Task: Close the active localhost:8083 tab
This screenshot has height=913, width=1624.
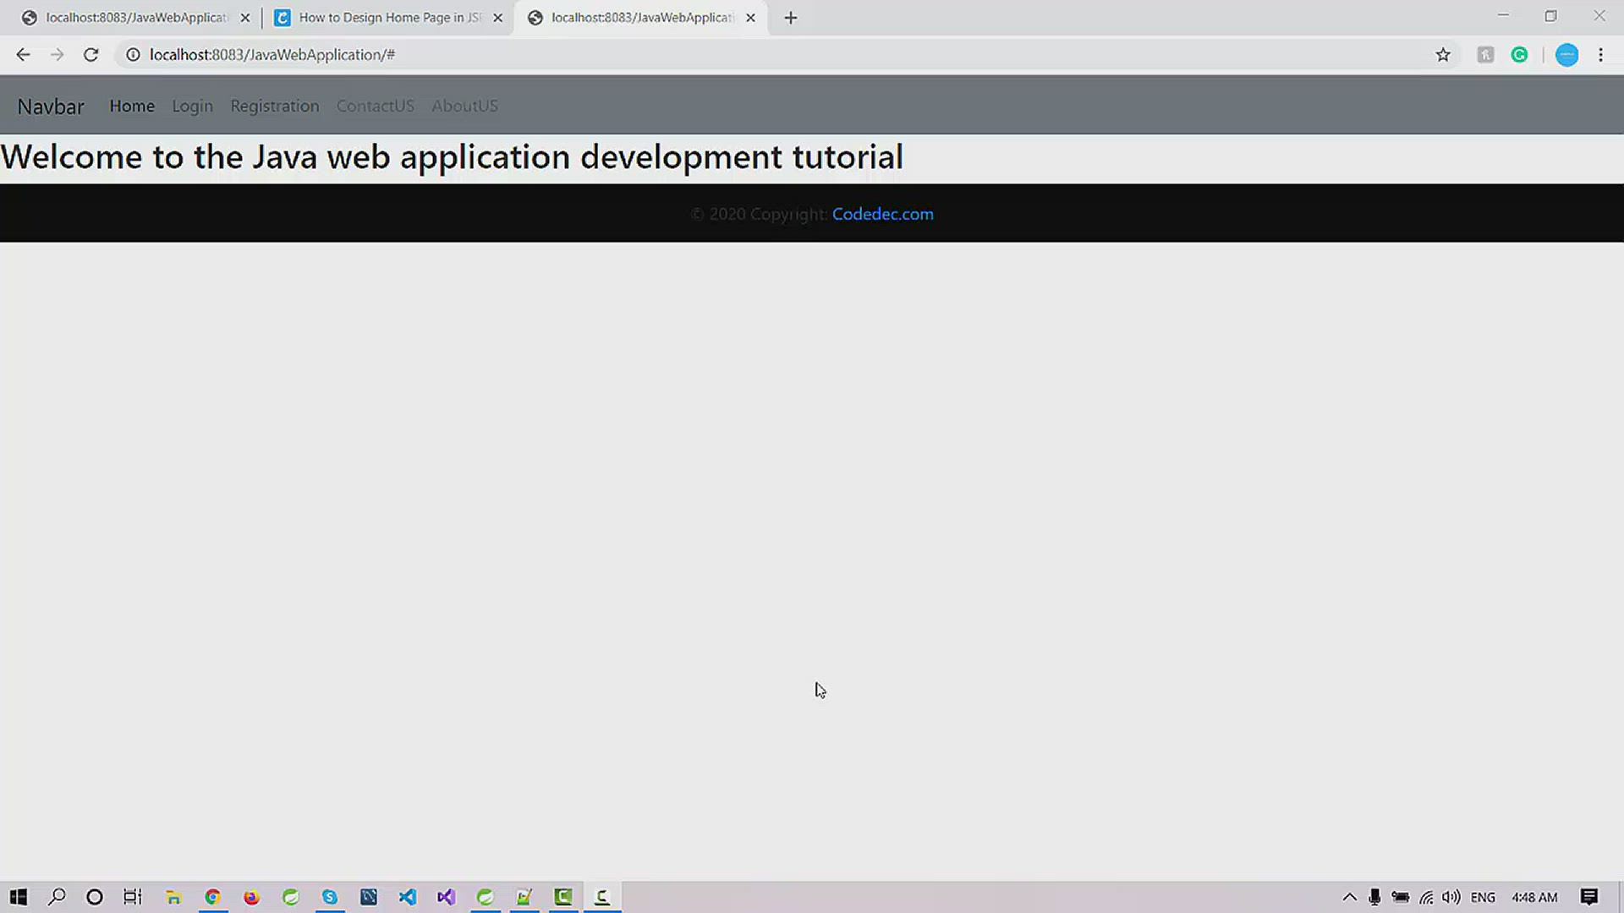Action: (x=750, y=18)
